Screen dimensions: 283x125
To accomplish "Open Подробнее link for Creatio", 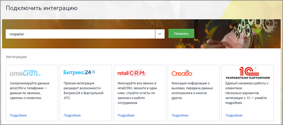I will (x=180, y=115).
